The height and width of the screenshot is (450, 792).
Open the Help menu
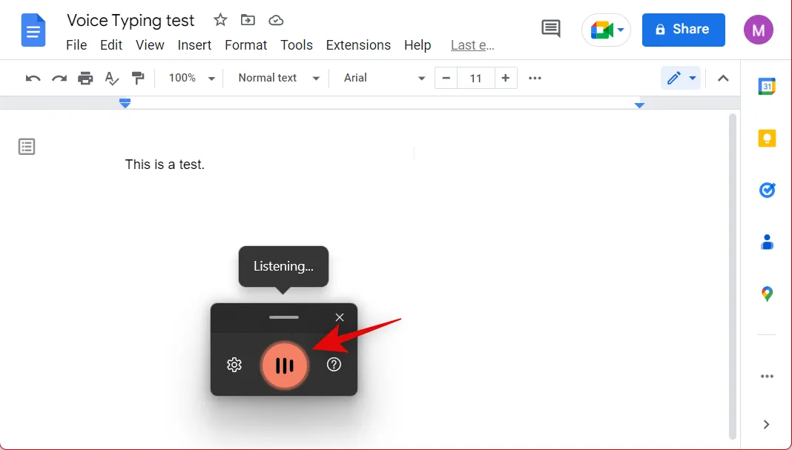tap(418, 45)
